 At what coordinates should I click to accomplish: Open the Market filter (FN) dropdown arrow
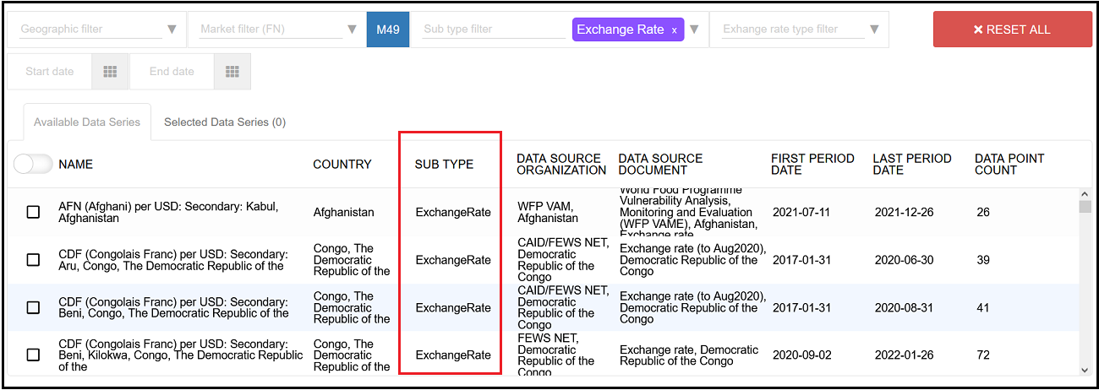coord(353,30)
